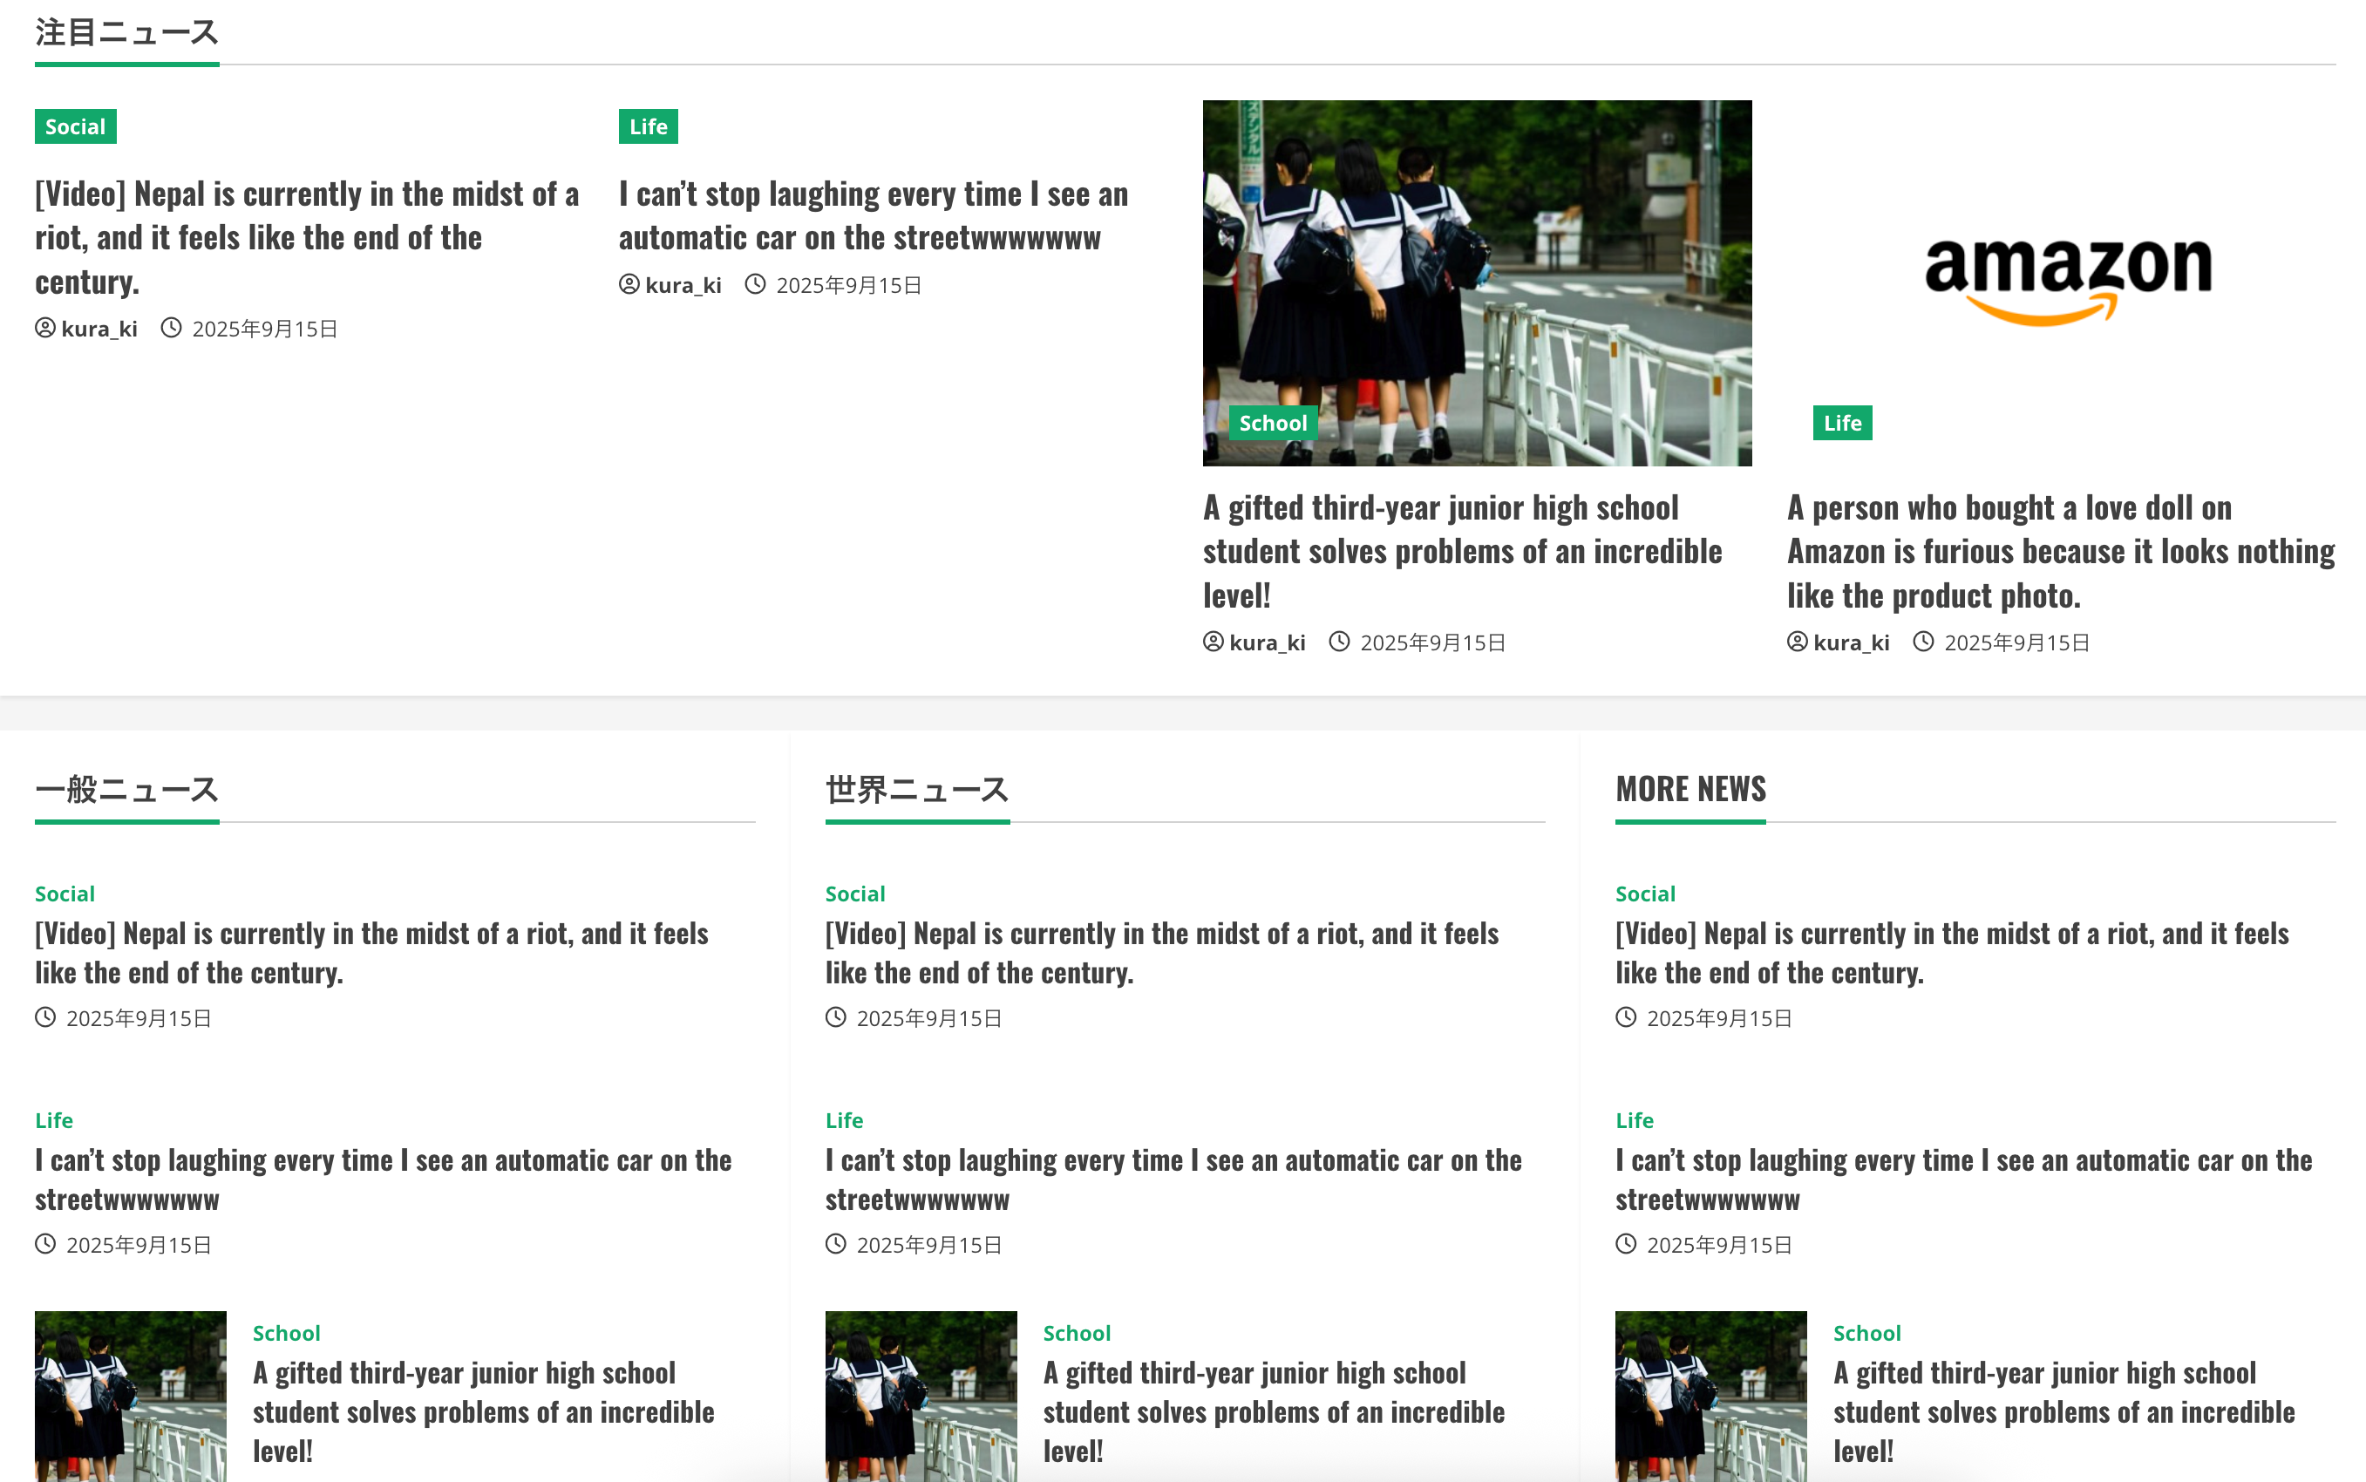Click 2025年9月15日 date under 一般ニュース Life article
Viewport: 2366px width, 1482px height.
[139, 1245]
